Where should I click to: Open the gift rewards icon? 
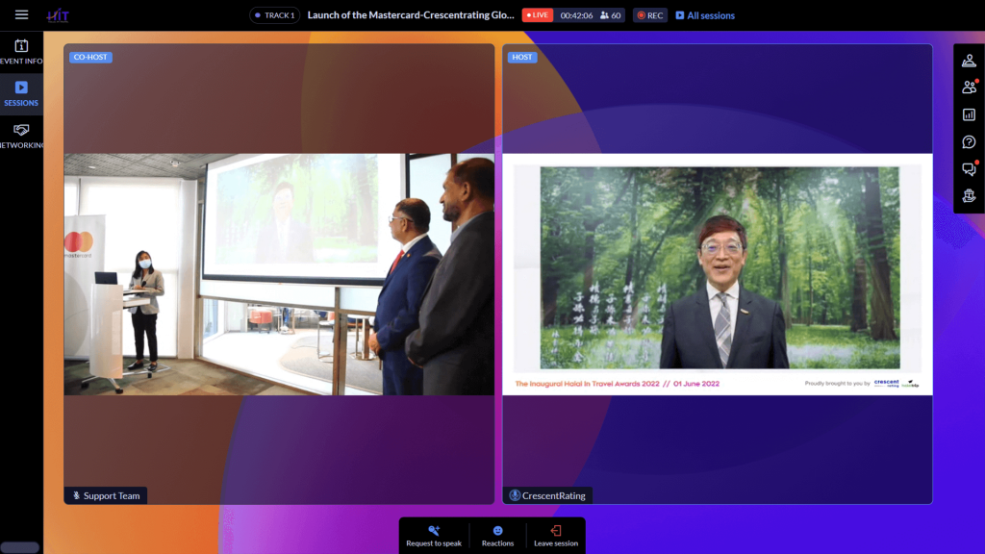pyautogui.click(x=969, y=196)
